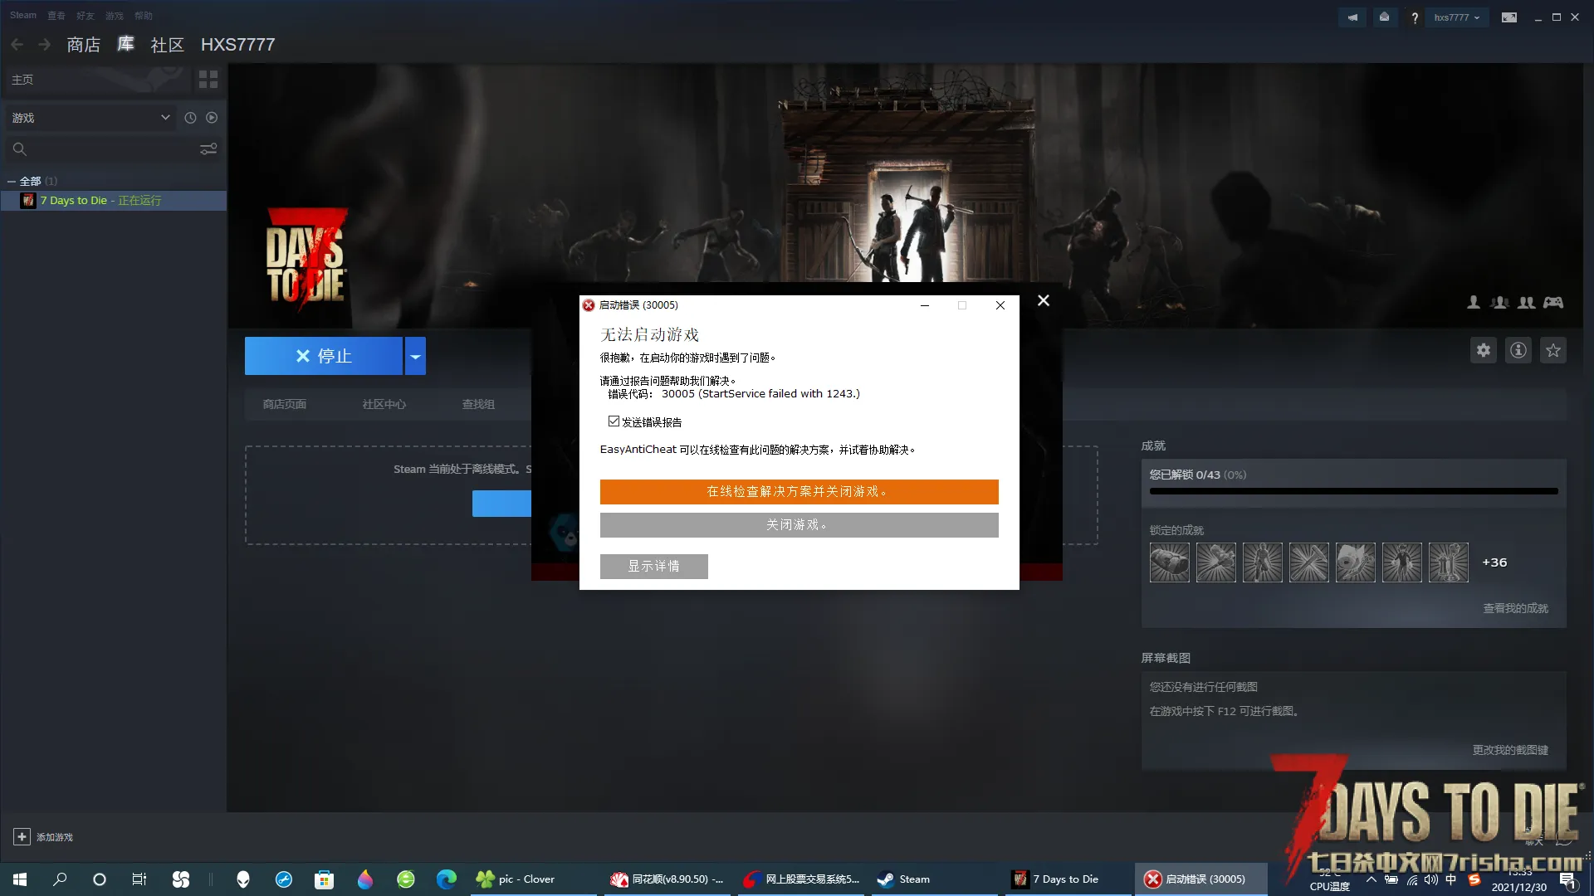
Task: Go to the 社区 (Community) tab
Action: click(167, 45)
